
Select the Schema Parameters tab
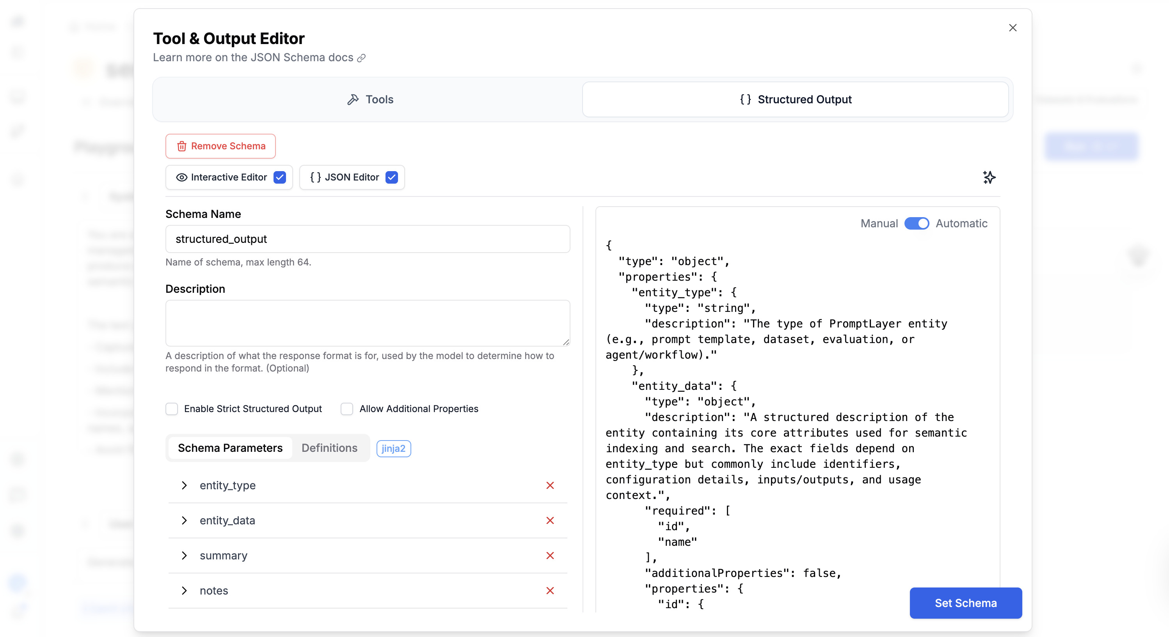click(230, 448)
